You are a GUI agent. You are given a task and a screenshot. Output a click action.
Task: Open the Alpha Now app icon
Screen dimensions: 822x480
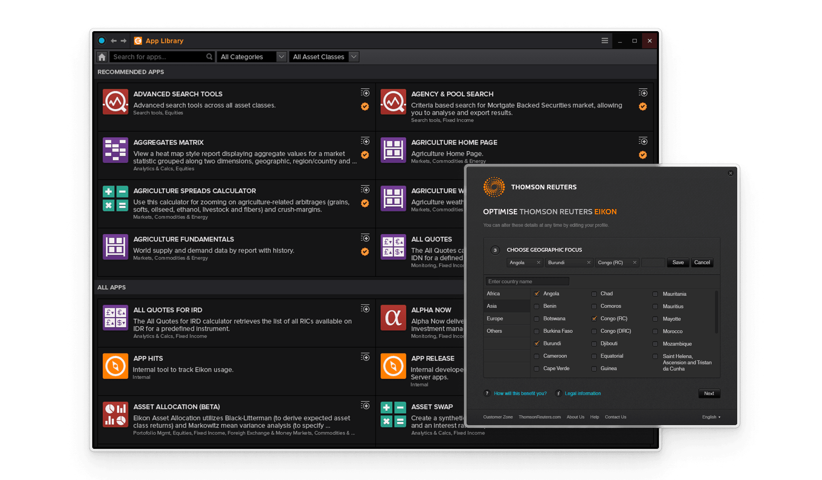(393, 318)
